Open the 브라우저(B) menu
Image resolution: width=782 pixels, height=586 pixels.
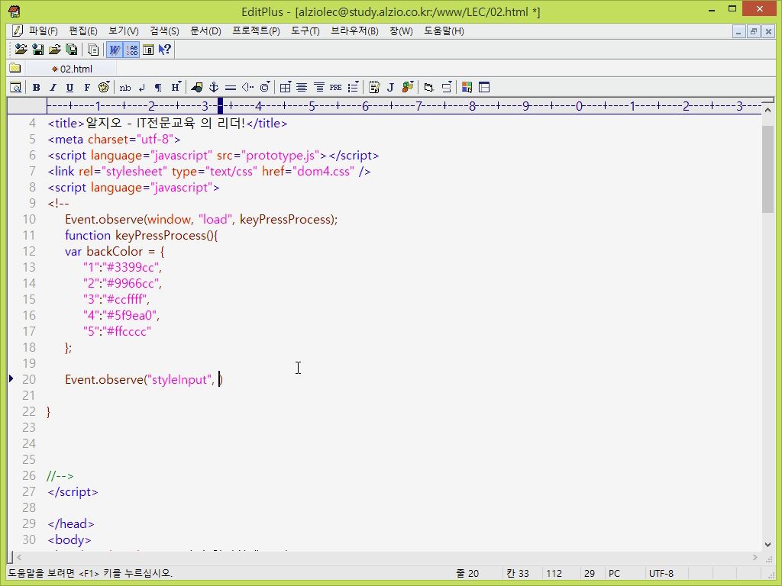(354, 31)
